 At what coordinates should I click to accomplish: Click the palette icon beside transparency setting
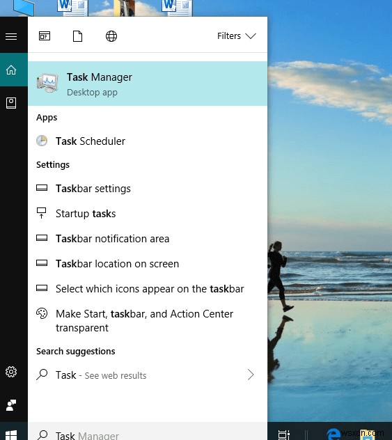click(42, 313)
